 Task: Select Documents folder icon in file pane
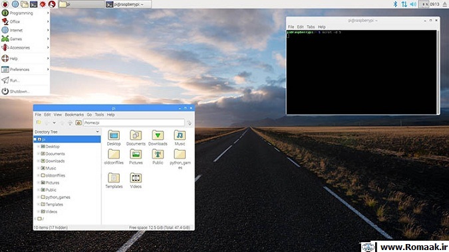point(136,135)
